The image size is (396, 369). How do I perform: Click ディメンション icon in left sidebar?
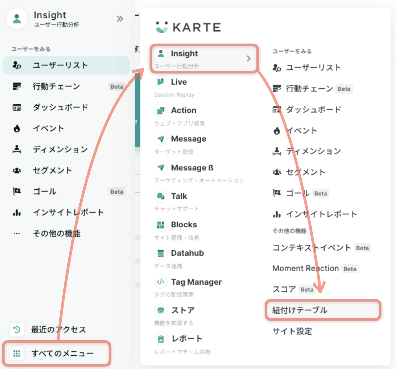[17, 149]
